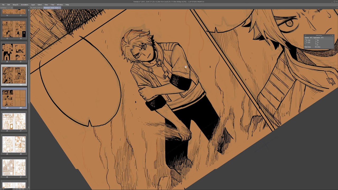The image size is (338, 190).
Task: Open the Animation menu
Action: click(x=25, y=5)
